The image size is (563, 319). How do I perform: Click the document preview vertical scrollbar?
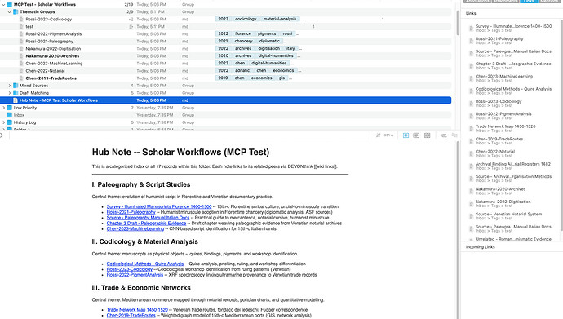[459, 229]
